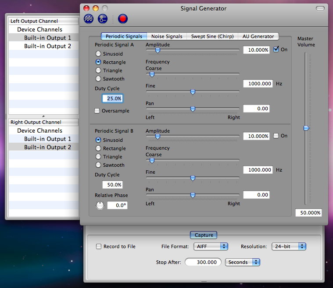Click the Signal B Coarse frequency slider thumb
Image resolution: width=333 pixels, height=288 pixels.
152,161
